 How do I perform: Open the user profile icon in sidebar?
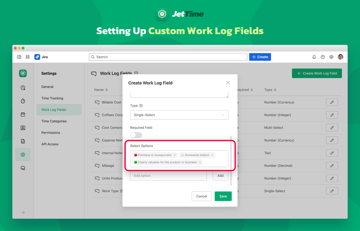pos(23,128)
